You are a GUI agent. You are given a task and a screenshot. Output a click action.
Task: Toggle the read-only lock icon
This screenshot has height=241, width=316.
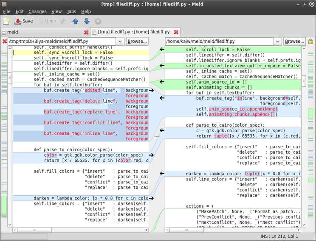310,42
